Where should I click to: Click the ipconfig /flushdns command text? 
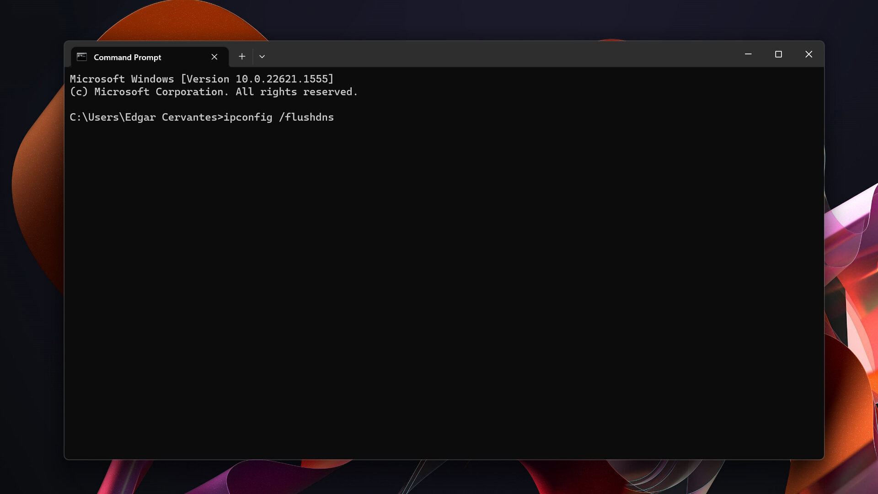(x=278, y=117)
